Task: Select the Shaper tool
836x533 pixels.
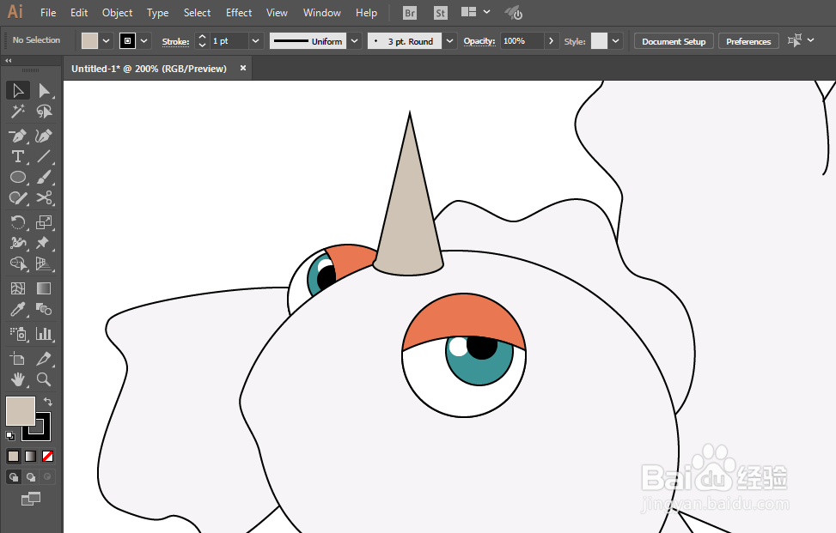Action: [17, 198]
